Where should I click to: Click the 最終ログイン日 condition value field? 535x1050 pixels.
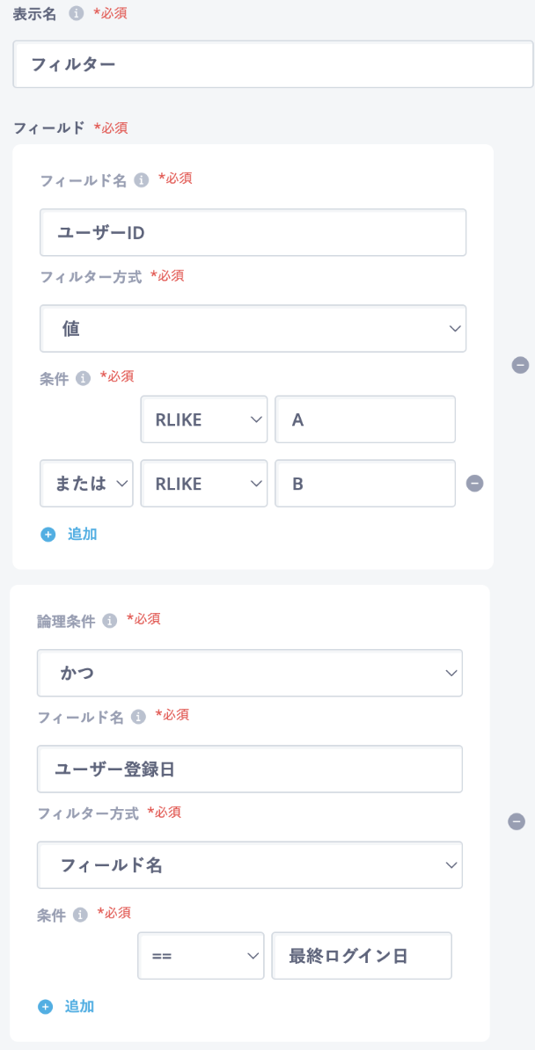click(x=361, y=956)
